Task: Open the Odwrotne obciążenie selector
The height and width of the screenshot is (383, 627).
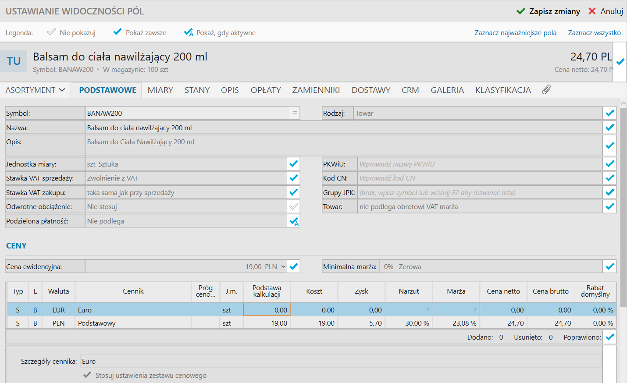Action: tap(185, 206)
